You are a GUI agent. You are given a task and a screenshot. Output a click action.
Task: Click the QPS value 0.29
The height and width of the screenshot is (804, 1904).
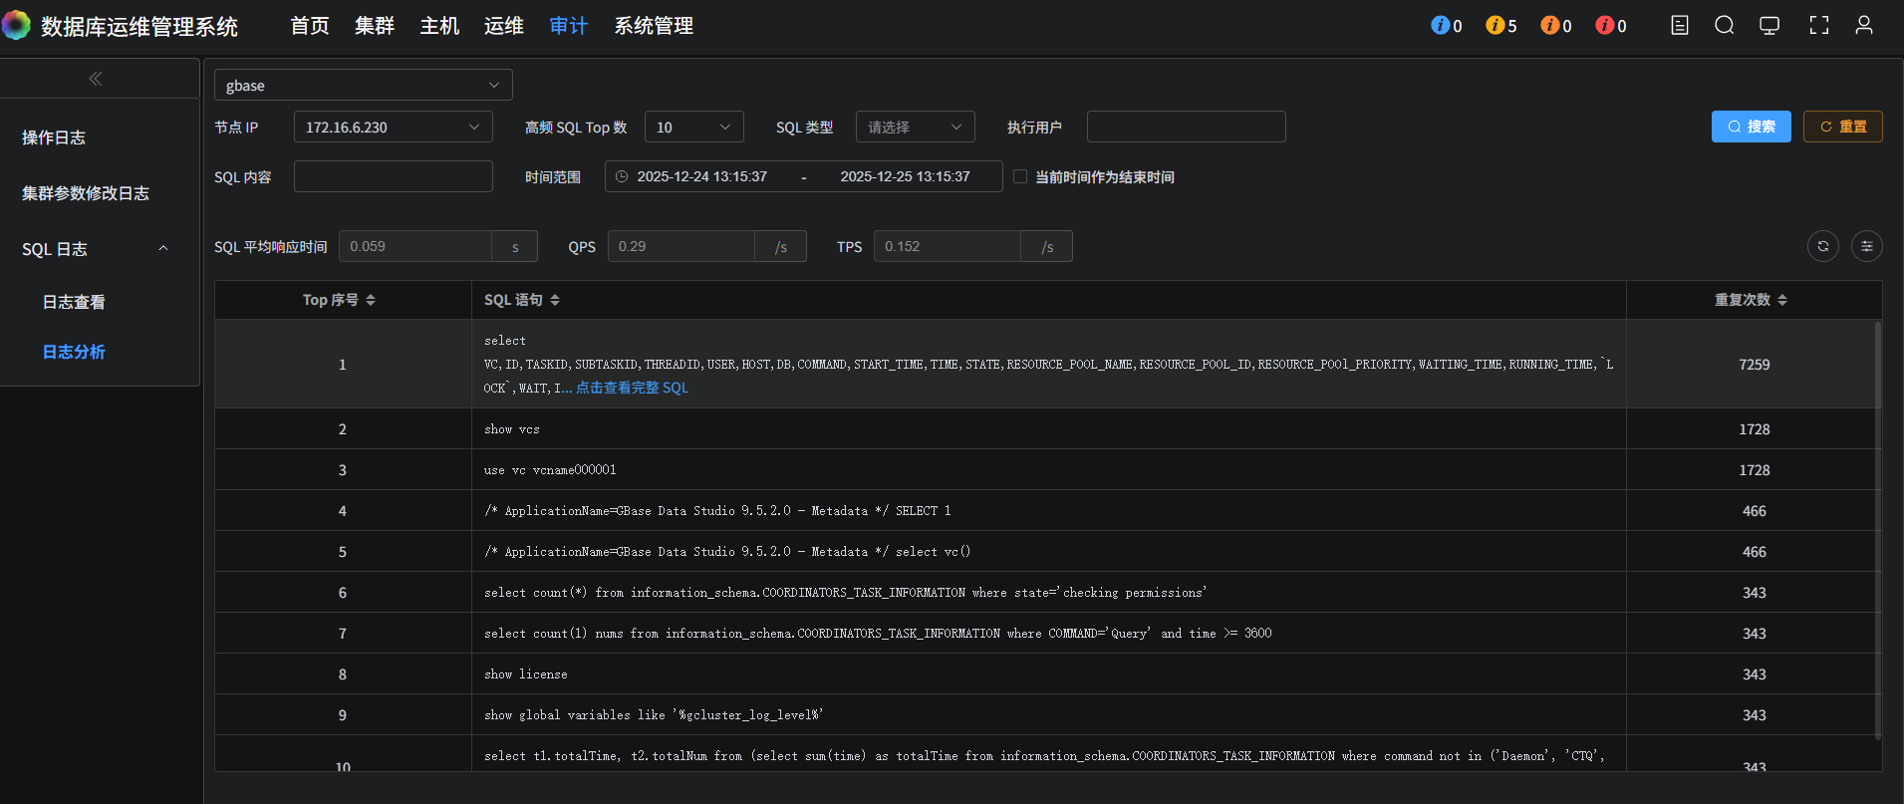681,246
